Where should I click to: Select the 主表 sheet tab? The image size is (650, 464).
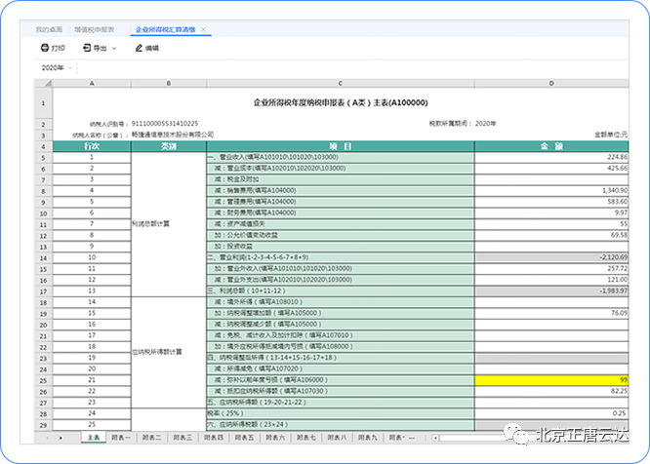coord(94,438)
